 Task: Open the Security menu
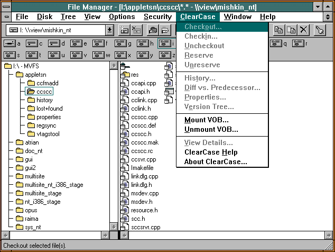click(157, 17)
